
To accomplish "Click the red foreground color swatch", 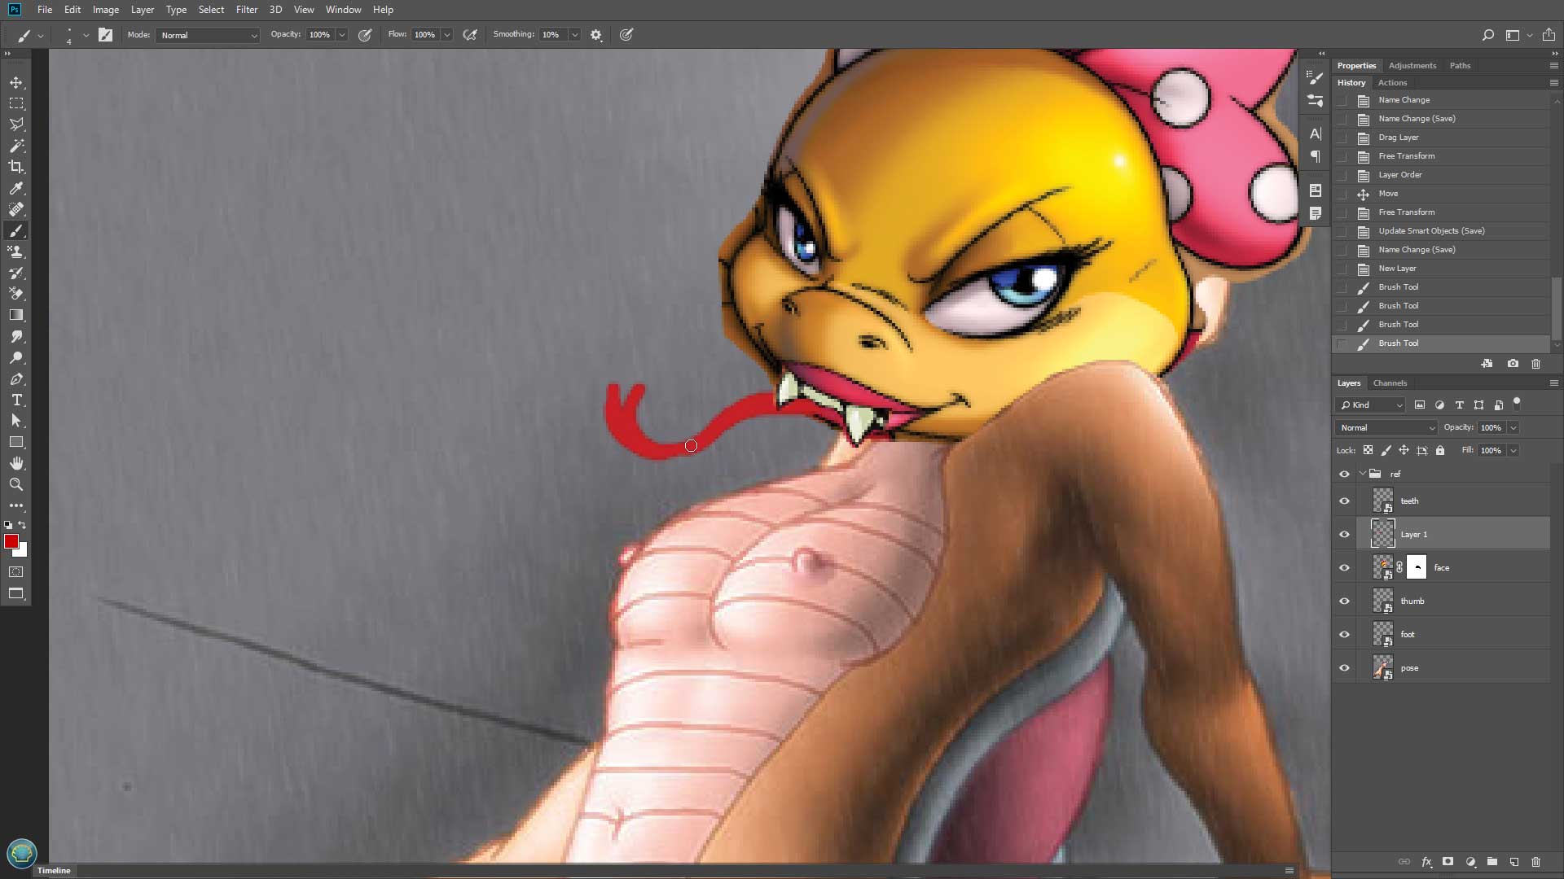I will (11, 542).
